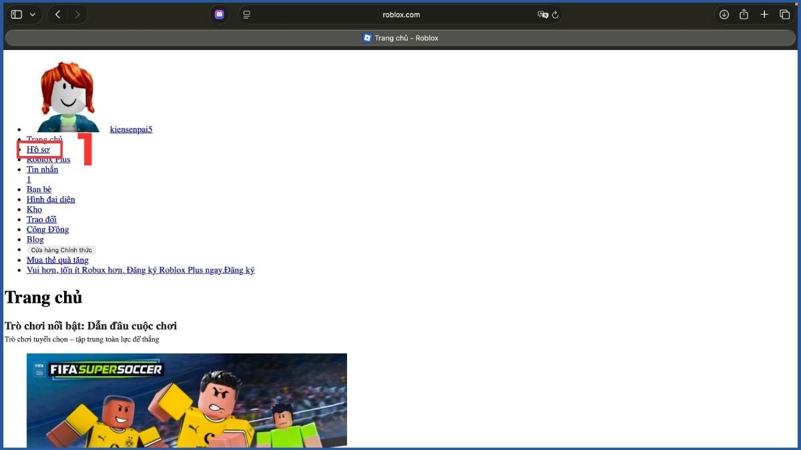801x450 pixels.
Task: Click the translate page icon
Action: coord(543,15)
